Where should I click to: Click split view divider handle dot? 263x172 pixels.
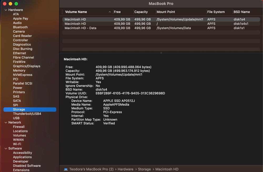[161, 53]
